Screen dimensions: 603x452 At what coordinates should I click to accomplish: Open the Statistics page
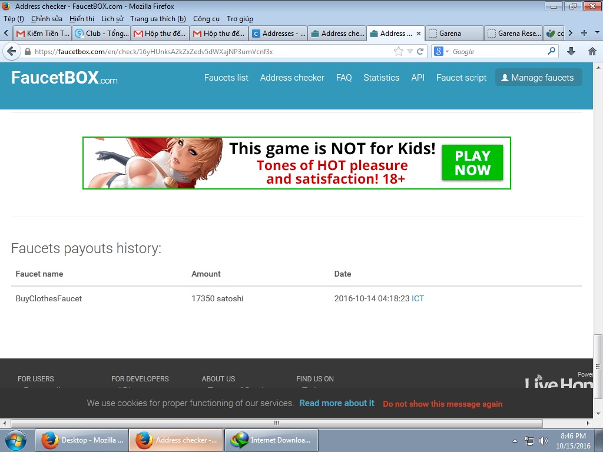point(382,78)
